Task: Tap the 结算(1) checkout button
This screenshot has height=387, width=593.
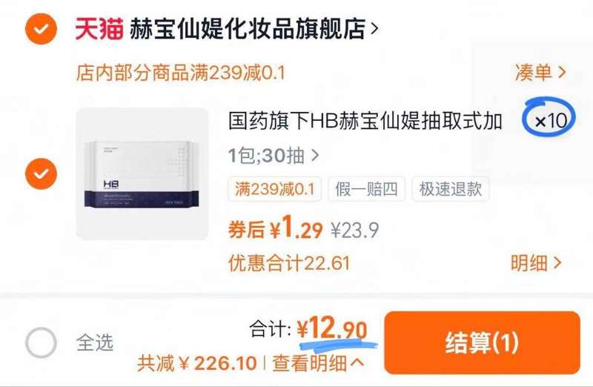Action: click(483, 343)
